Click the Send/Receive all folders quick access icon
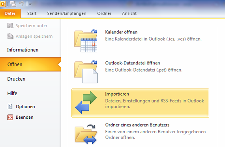The width and height of the screenshot is (225, 147). coord(13,4)
